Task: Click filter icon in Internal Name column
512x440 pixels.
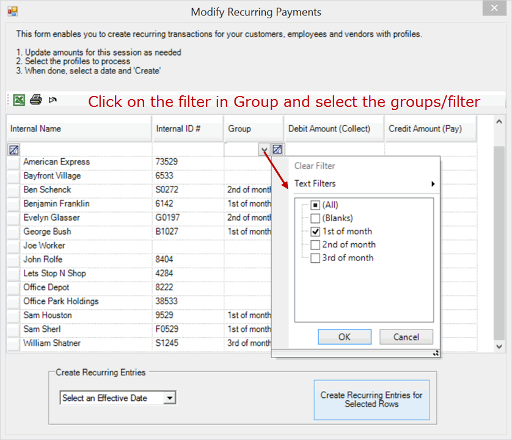Action: pyautogui.click(x=14, y=149)
